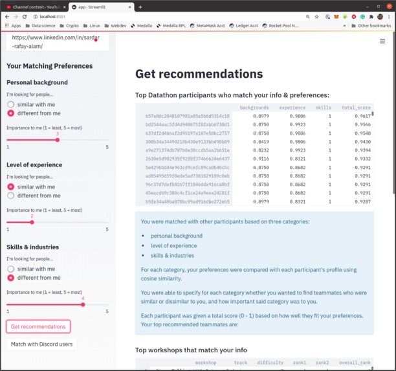Close the app Streamlit tab
The width and height of the screenshot is (396, 371).
[x=130, y=7]
